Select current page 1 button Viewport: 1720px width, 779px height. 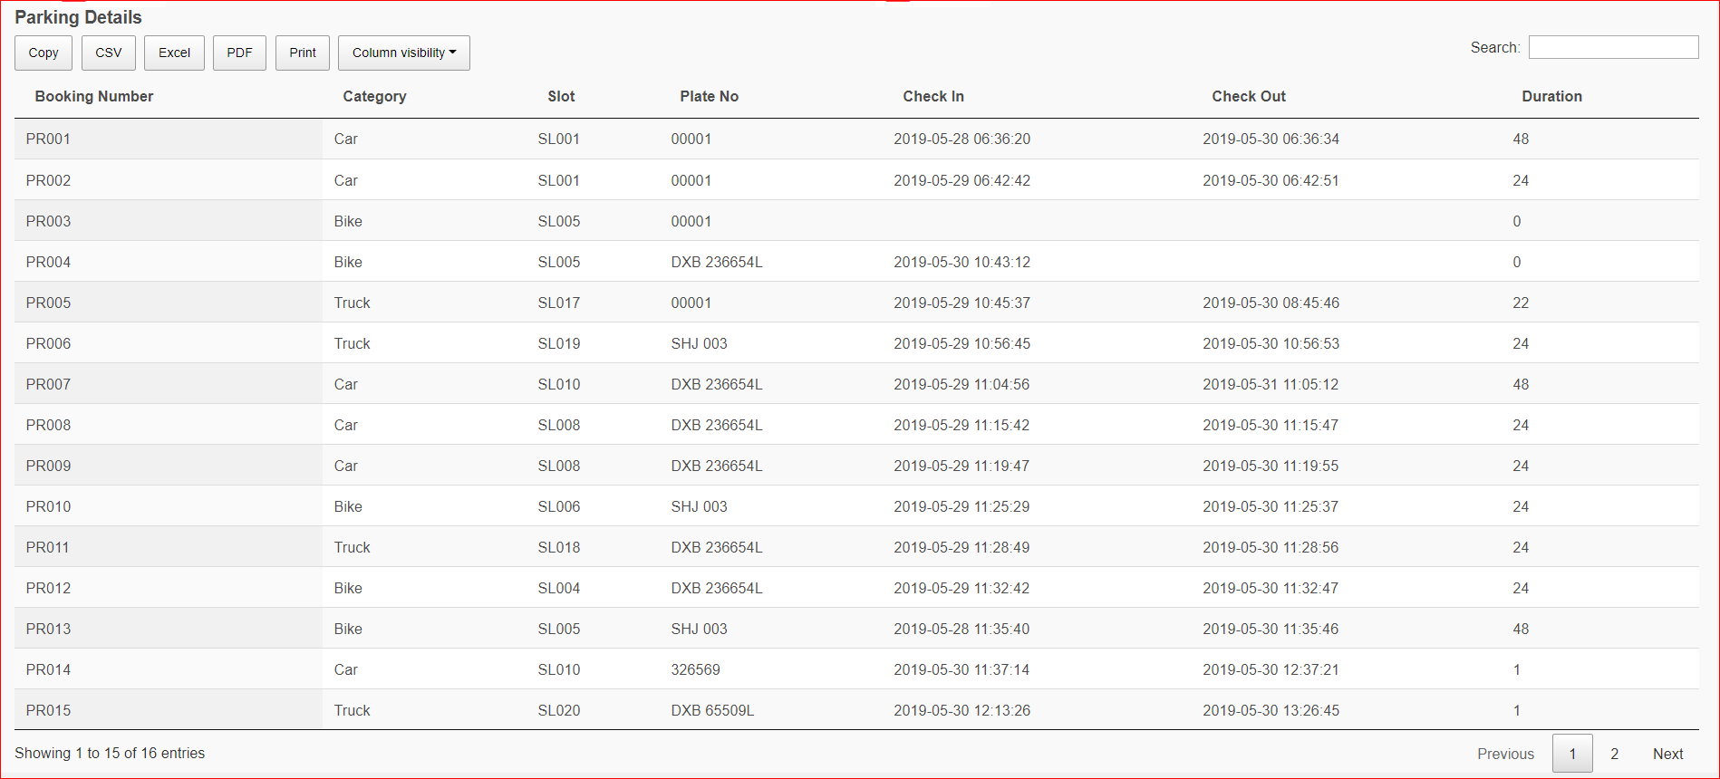[1572, 754]
